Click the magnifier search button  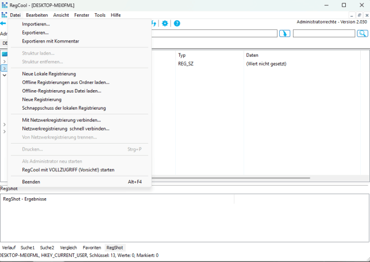click(362, 34)
